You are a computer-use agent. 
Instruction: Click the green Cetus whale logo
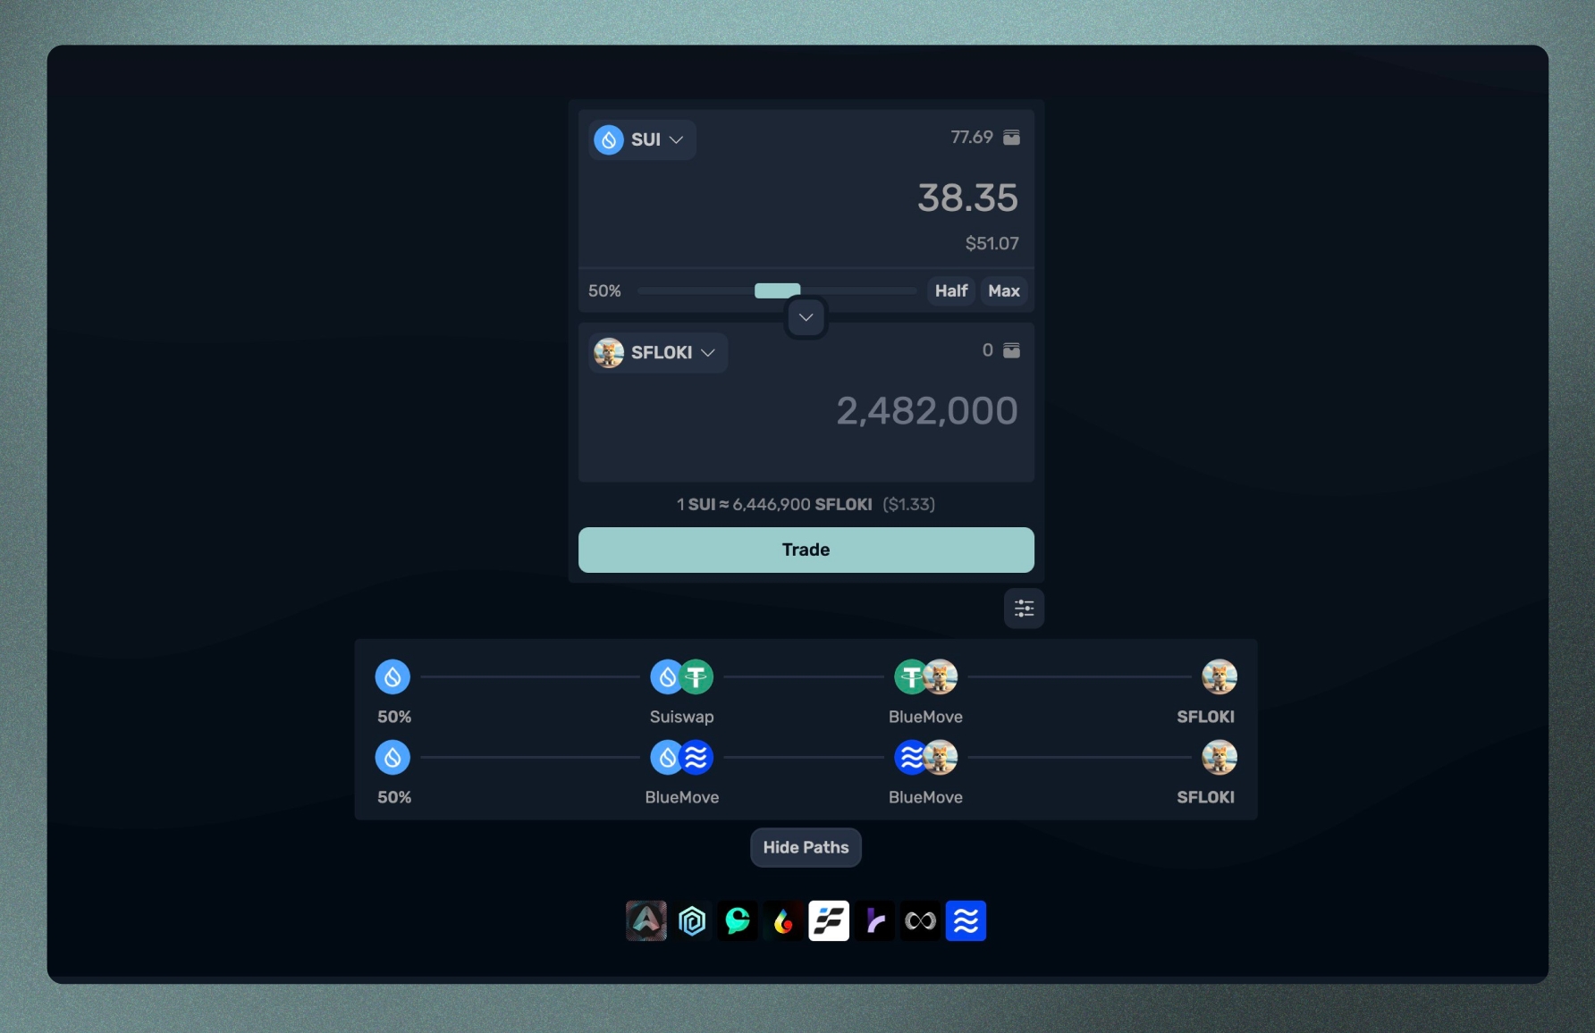[738, 920]
